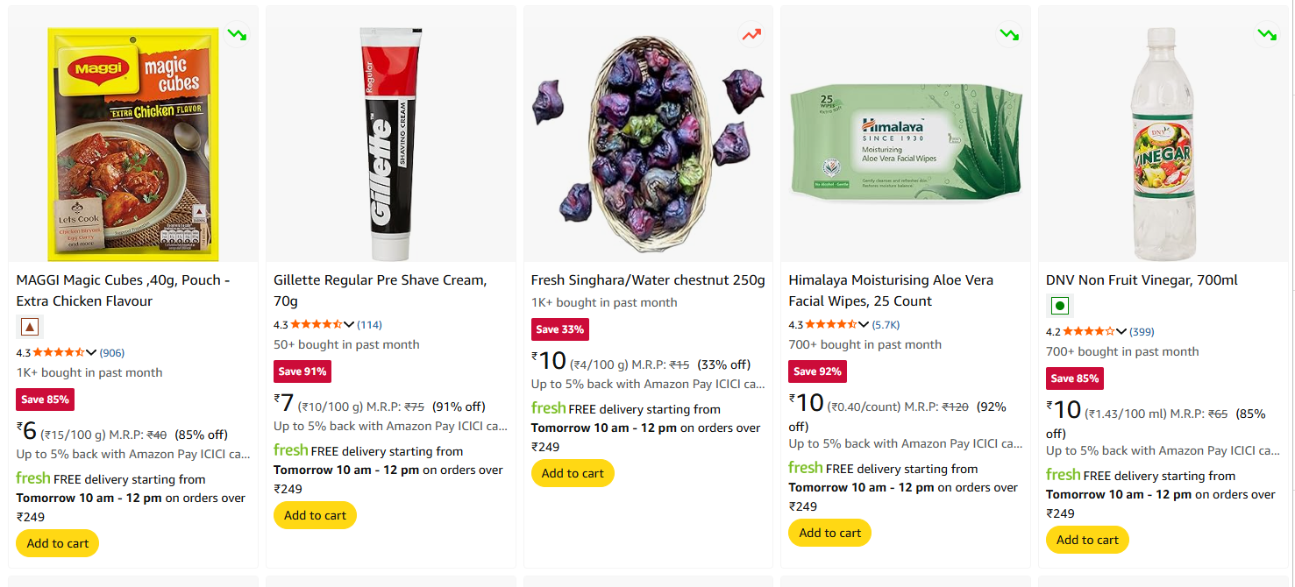
Task: Expand rating chevron for Gillette Pre Shave Cream
Action: [349, 325]
